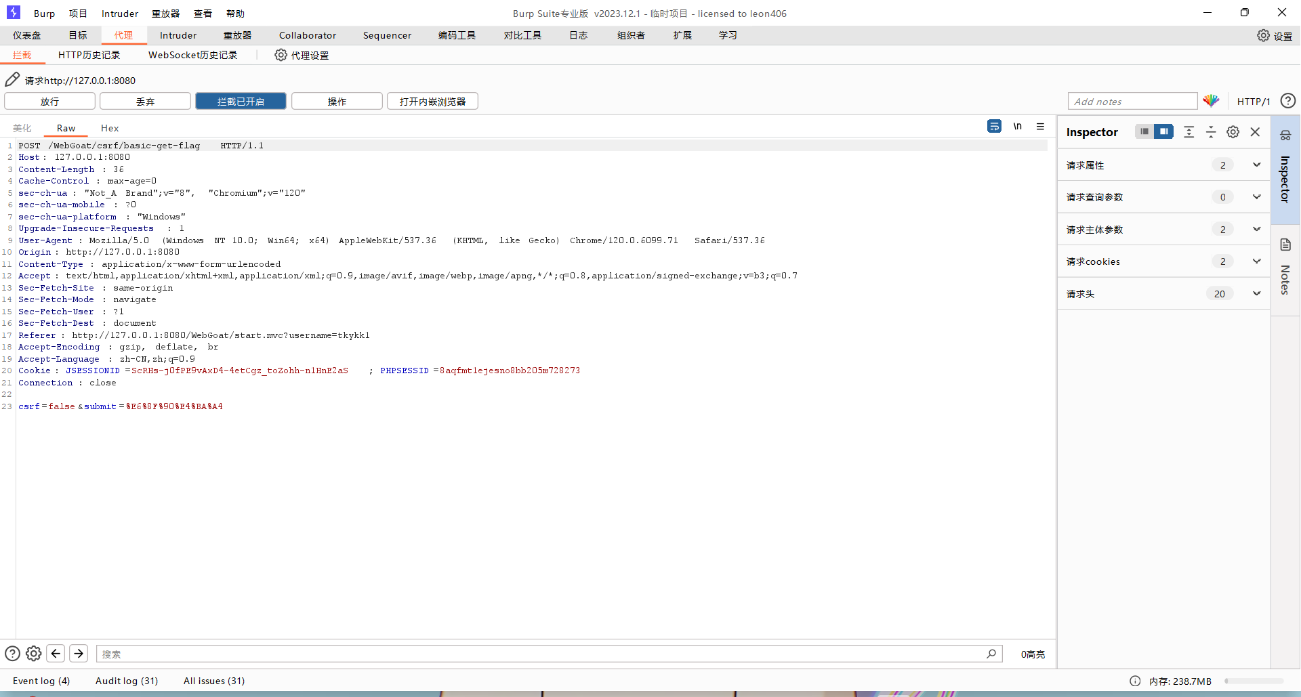
Task: Click Inspector expand all sections icon
Action: point(1189,131)
